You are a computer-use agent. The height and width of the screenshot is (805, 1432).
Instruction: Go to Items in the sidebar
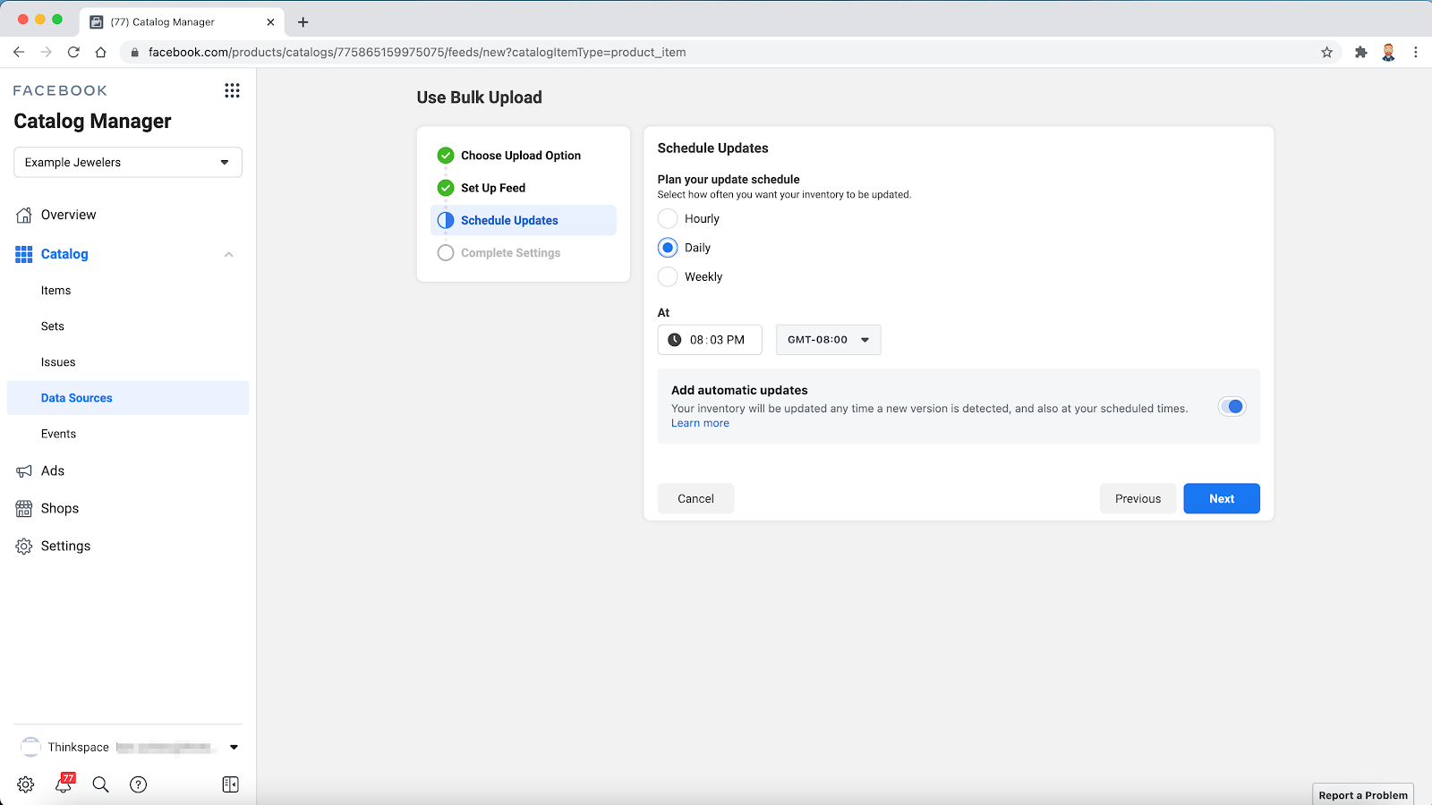coord(55,291)
